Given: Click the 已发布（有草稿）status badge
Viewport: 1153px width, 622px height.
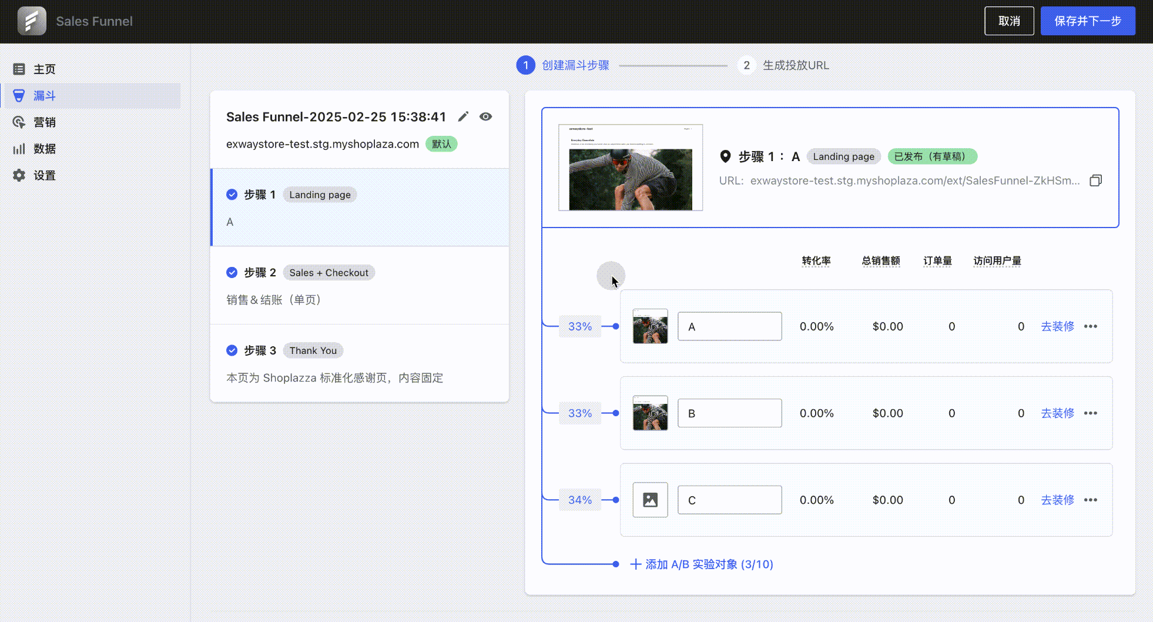Looking at the screenshot, I should [932, 156].
